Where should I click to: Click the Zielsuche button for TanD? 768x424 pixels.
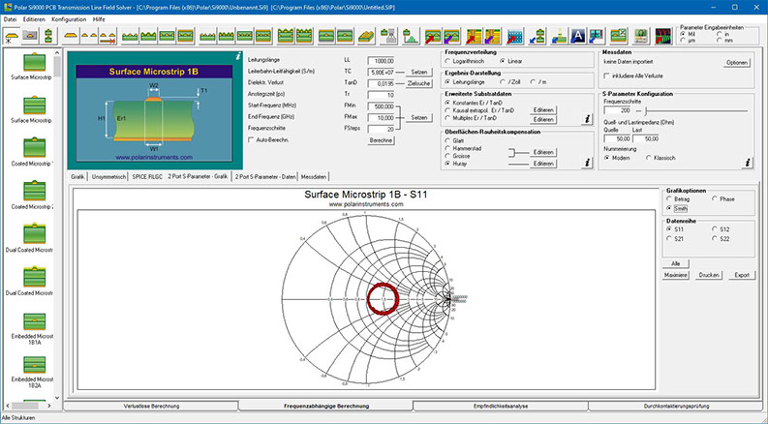pyautogui.click(x=417, y=84)
